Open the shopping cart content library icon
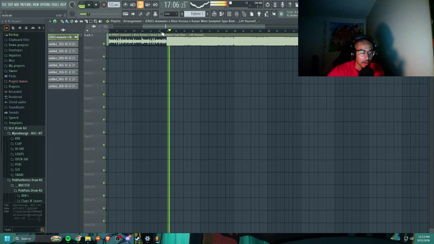 point(281,14)
